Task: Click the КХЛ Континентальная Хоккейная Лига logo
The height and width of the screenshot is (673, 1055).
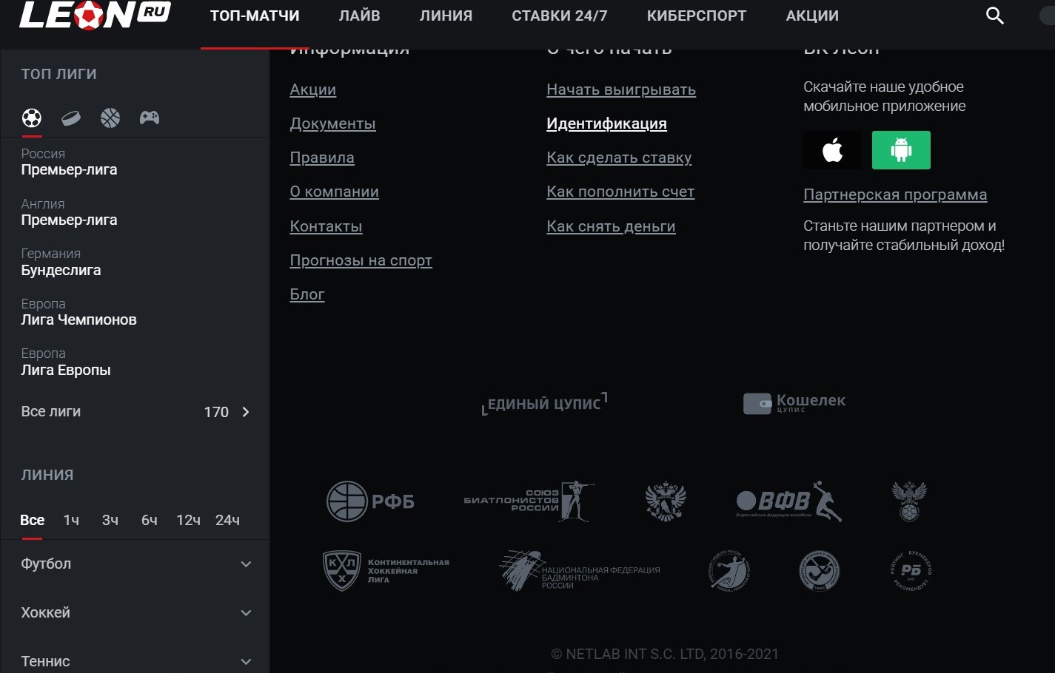Action: [x=386, y=571]
